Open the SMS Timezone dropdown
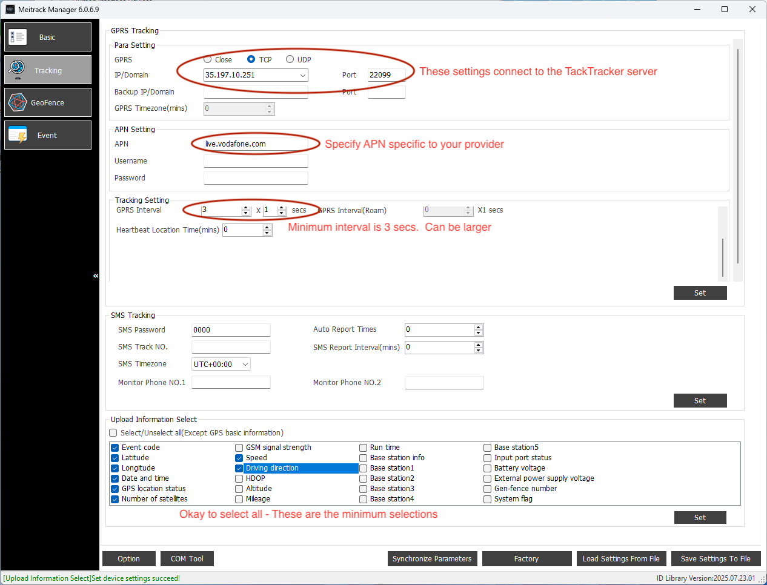The width and height of the screenshot is (767, 585). [x=245, y=365]
